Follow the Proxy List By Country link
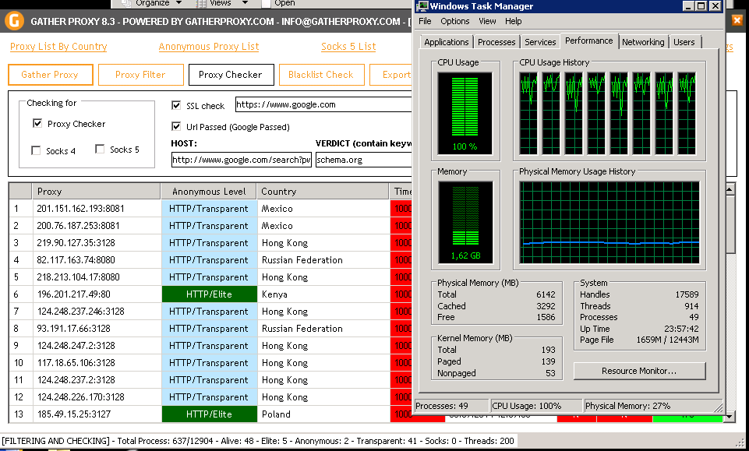Viewport: 749px width, 451px height. [x=58, y=46]
